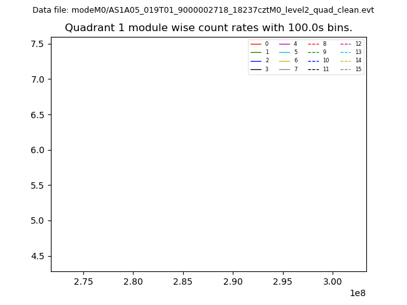
Task: Pick the yellow solid line for module 6
Action: (x=284, y=60)
